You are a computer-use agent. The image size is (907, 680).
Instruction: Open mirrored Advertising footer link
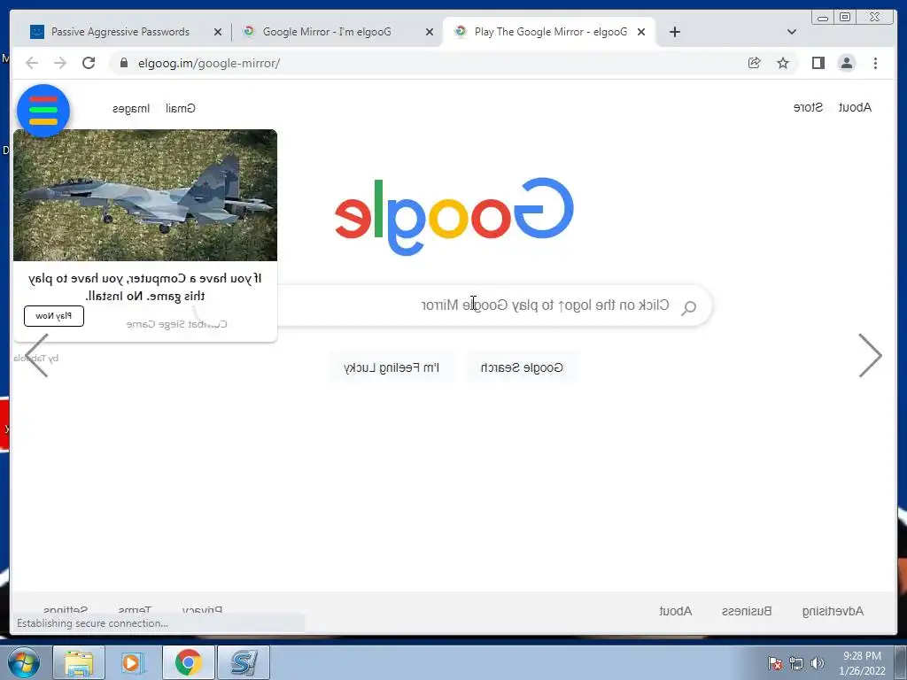point(833,611)
